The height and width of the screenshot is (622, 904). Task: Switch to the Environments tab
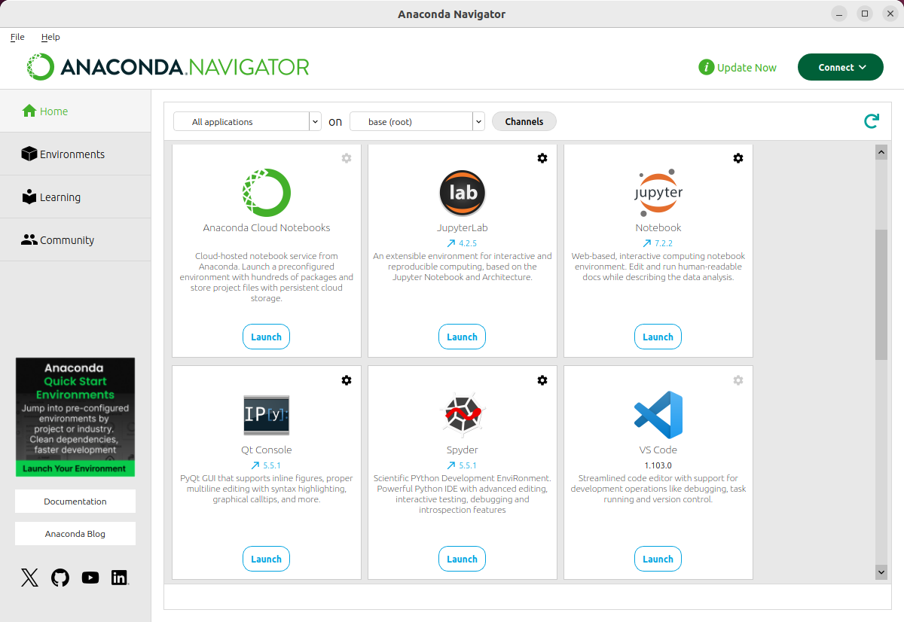tap(72, 154)
